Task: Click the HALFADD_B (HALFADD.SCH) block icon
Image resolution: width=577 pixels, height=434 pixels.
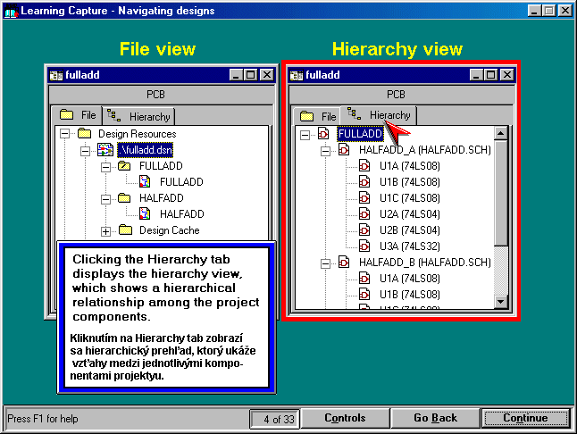Action: coord(344,263)
